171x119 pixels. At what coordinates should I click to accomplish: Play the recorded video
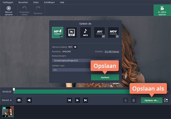pyautogui.click(x=78, y=100)
